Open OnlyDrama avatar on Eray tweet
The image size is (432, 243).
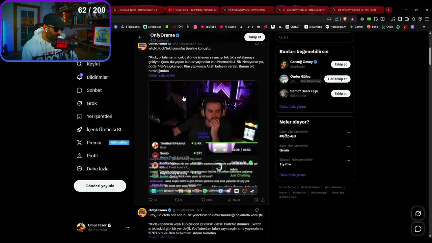(x=142, y=212)
